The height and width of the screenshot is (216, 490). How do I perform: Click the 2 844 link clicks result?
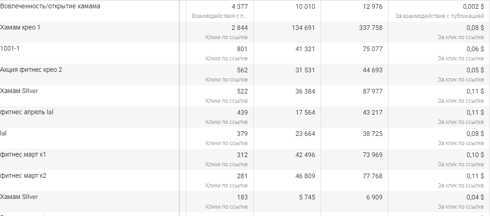[x=239, y=28]
